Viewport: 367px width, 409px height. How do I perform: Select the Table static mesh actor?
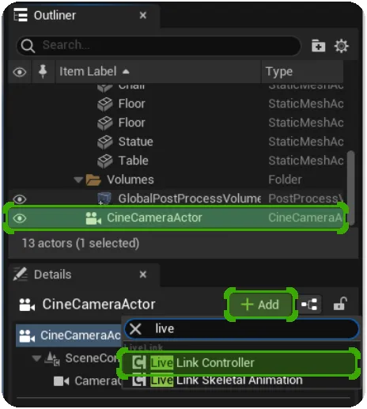[x=134, y=161]
